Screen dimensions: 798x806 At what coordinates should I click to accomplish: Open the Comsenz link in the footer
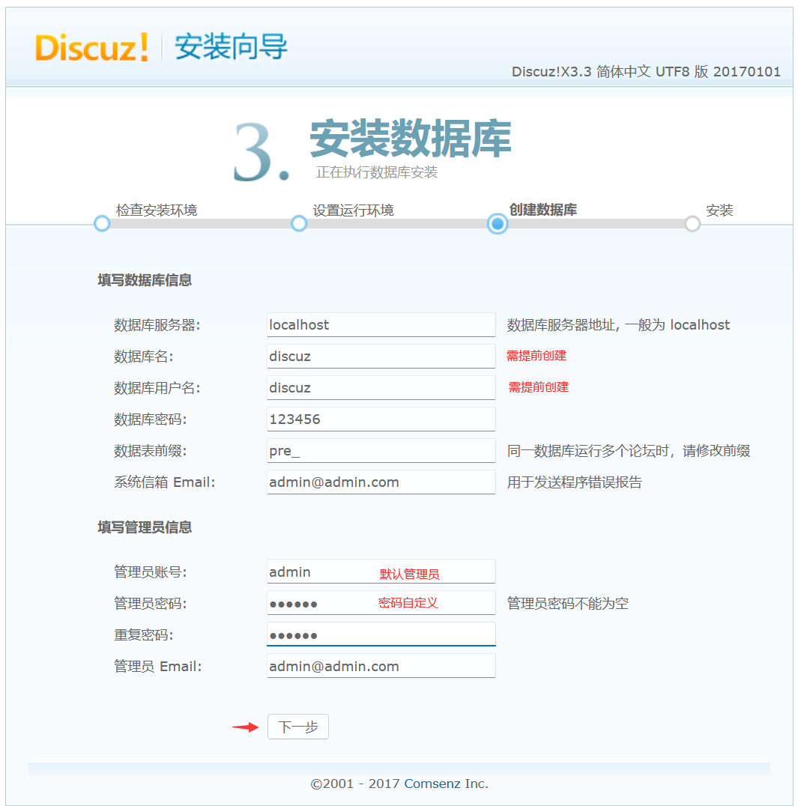point(432,784)
